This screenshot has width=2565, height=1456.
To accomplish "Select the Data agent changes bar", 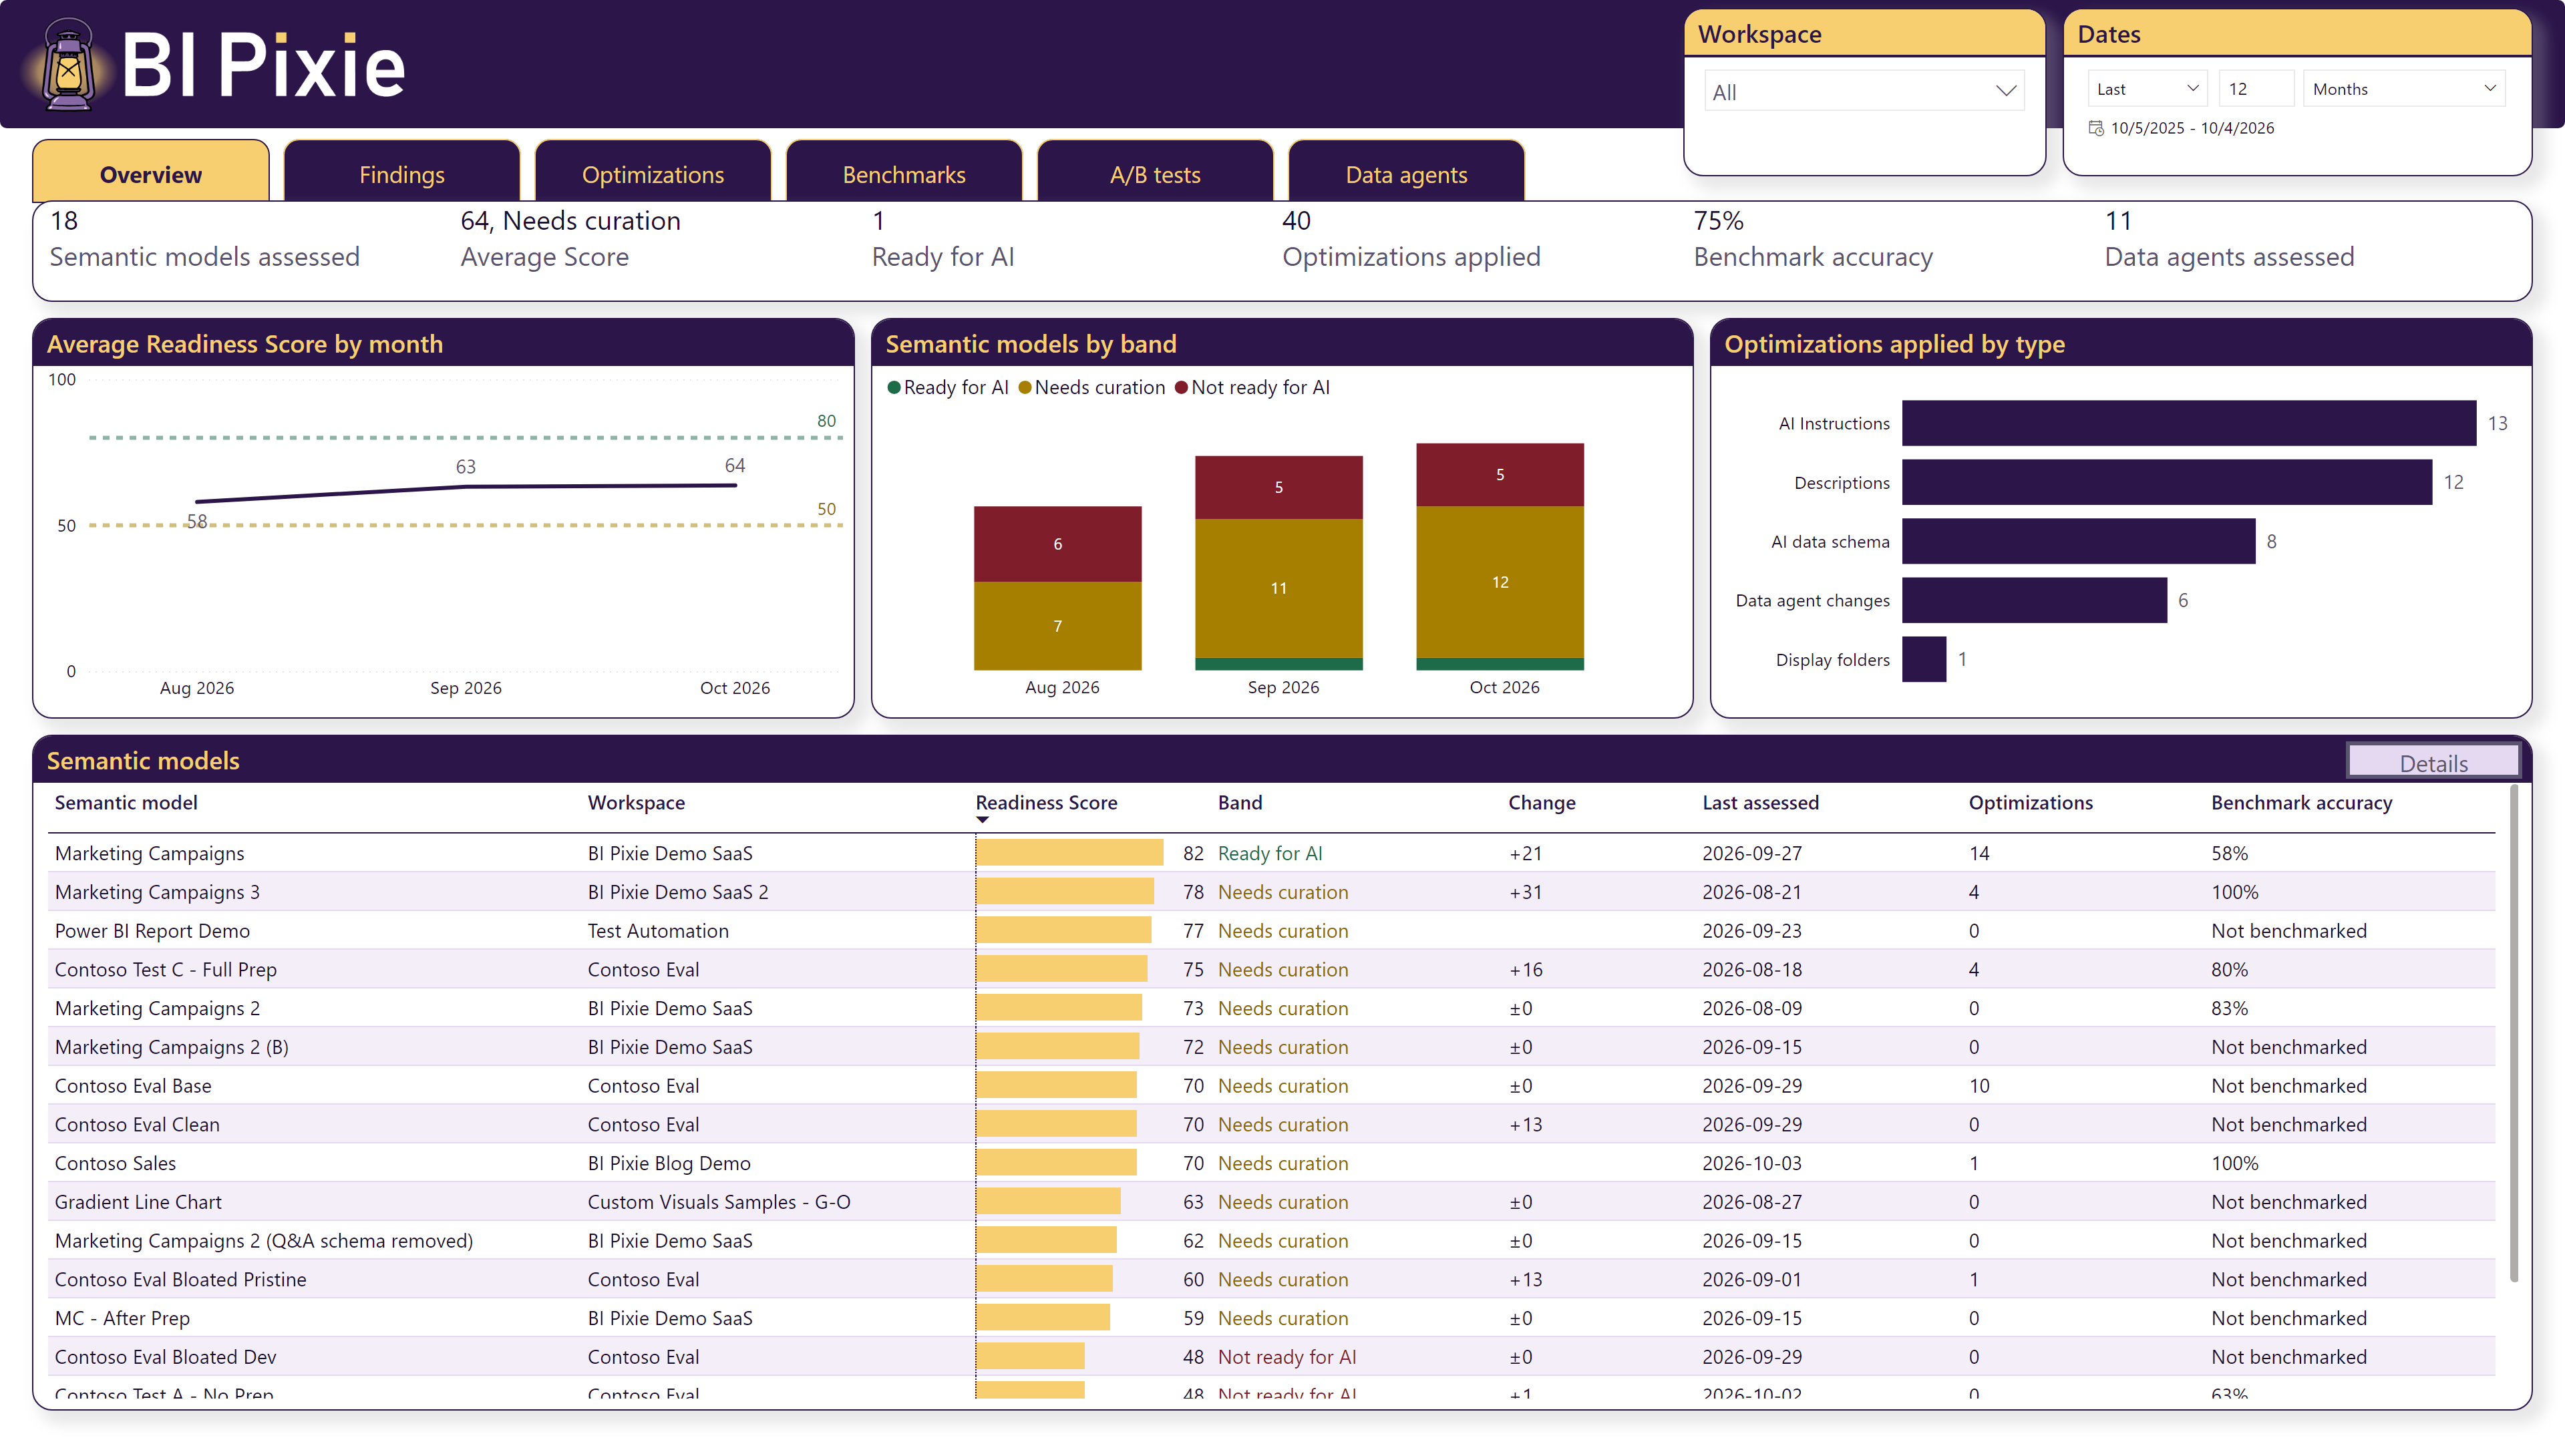I will click(x=2034, y=600).
